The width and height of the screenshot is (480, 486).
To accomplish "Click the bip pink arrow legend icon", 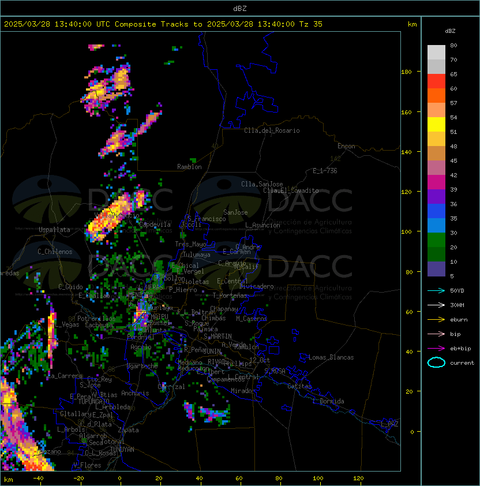I will (436, 334).
